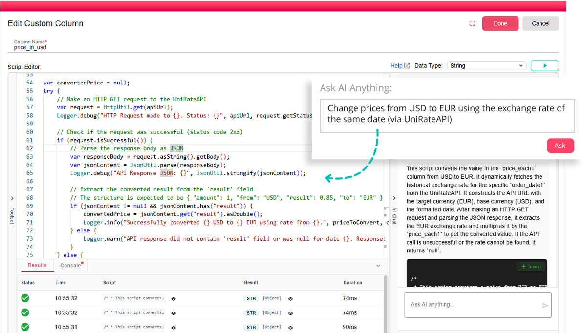
Task: Run the script with the play button
Action: click(545, 66)
